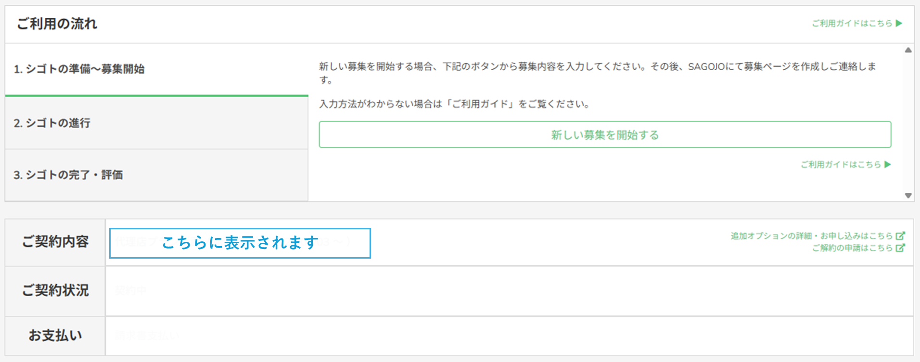The image size is (920, 362).
Task: Click external link icon beside 追加オプションの詳細
Action: (x=900, y=236)
